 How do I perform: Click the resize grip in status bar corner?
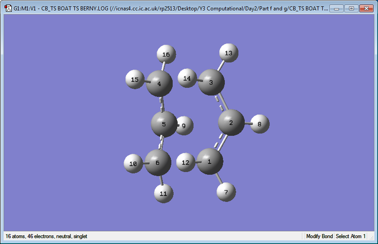click(372, 238)
